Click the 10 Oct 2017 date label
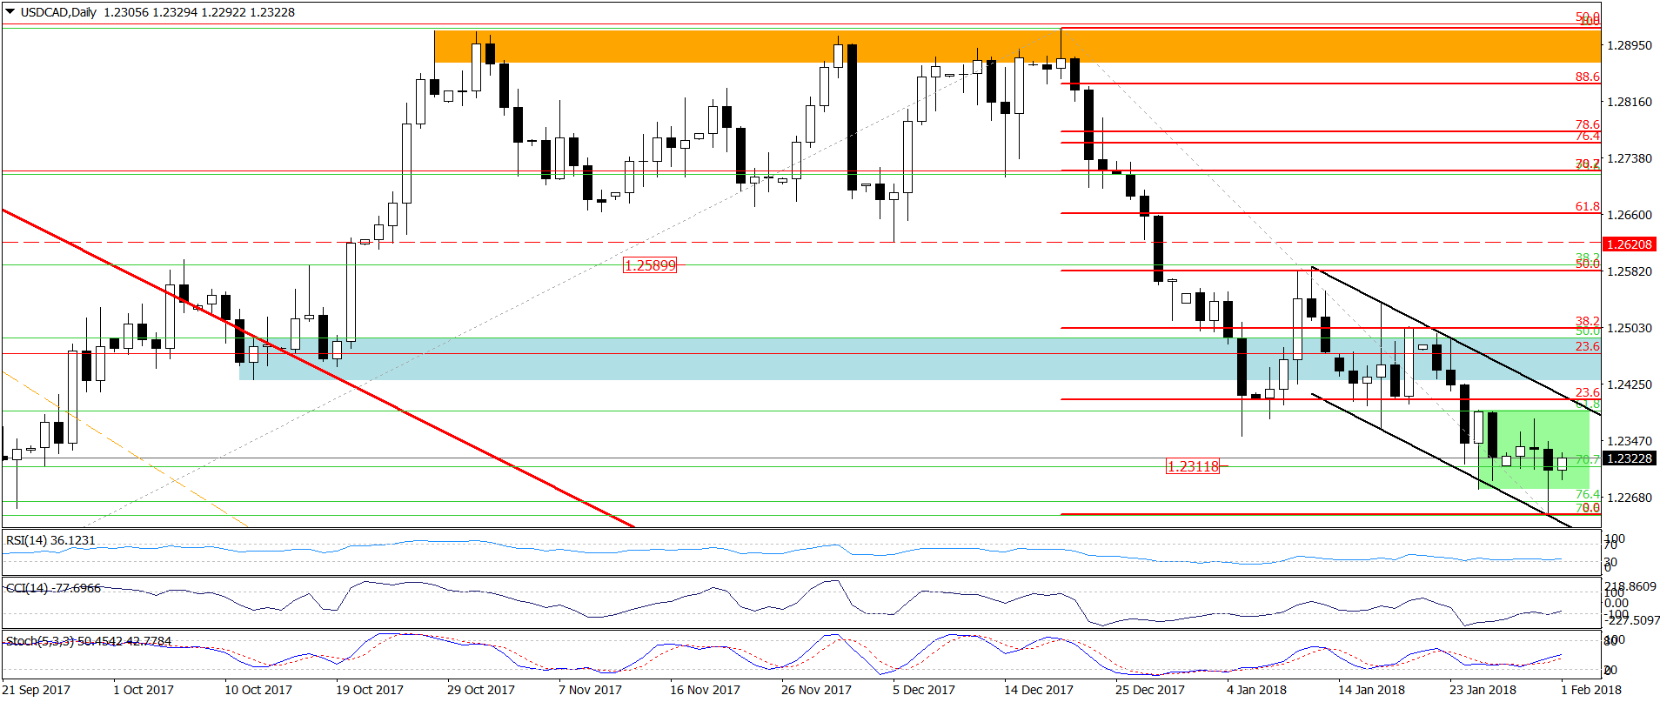Screen dimensions: 1660x702 258,690
